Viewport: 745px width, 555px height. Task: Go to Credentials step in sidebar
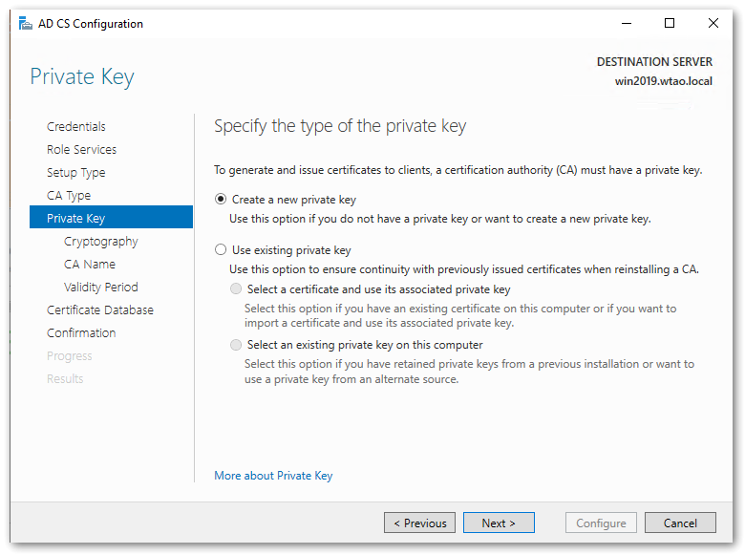76,127
